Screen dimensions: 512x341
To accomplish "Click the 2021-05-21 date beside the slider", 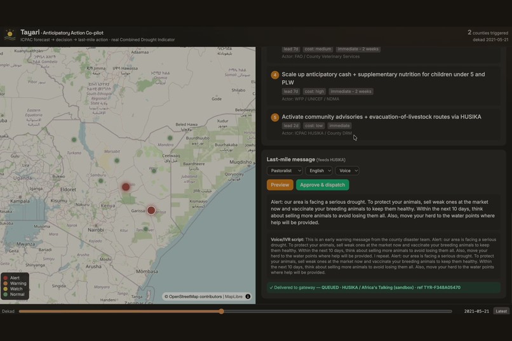I will pyautogui.click(x=476, y=311).
